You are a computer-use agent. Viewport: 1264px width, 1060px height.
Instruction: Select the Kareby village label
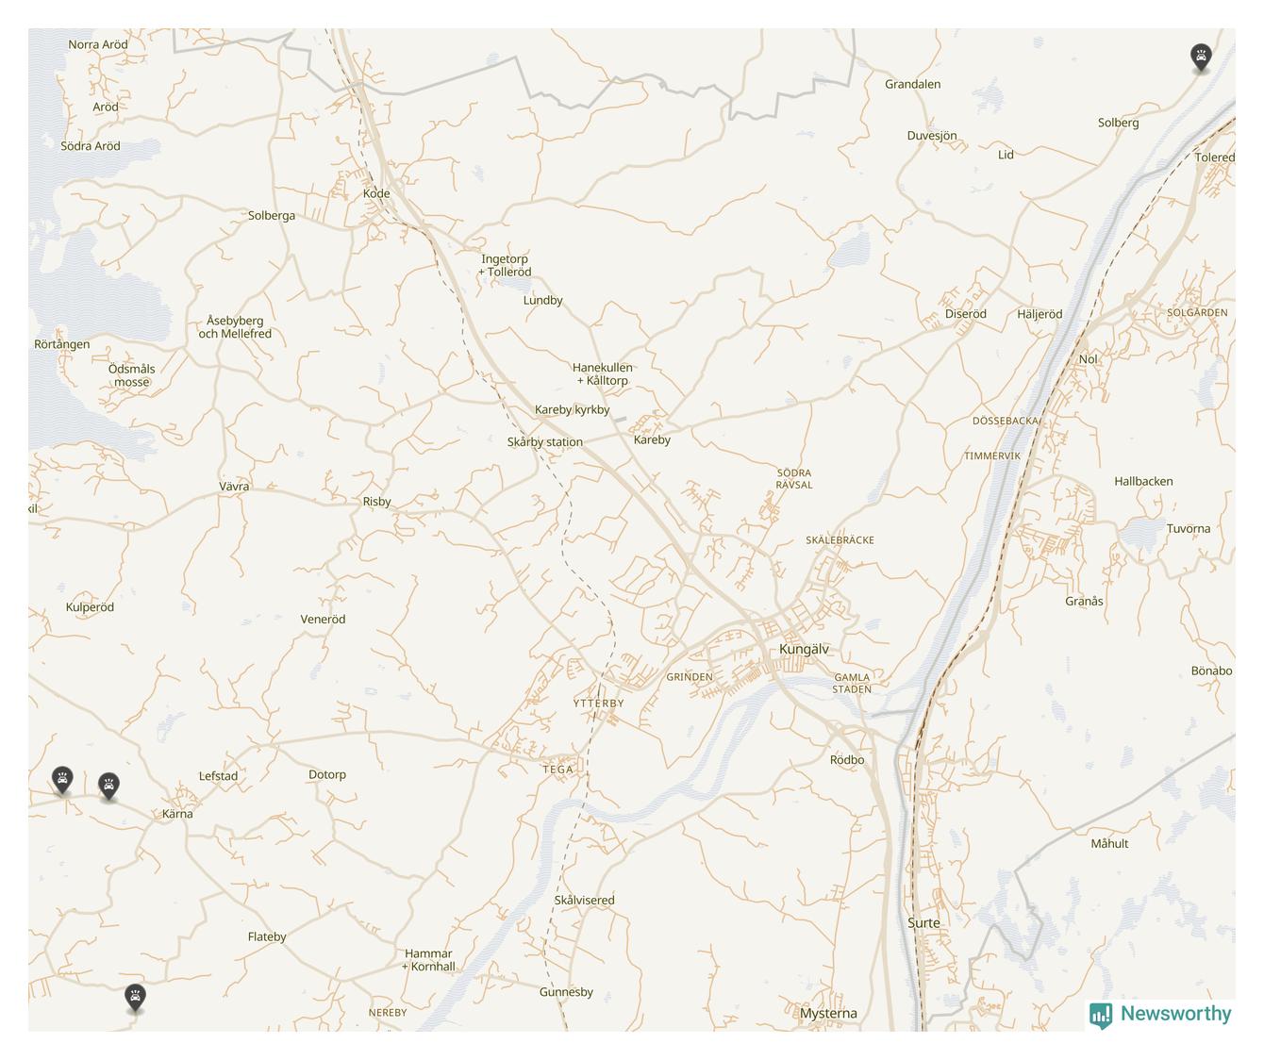point(652,439)
